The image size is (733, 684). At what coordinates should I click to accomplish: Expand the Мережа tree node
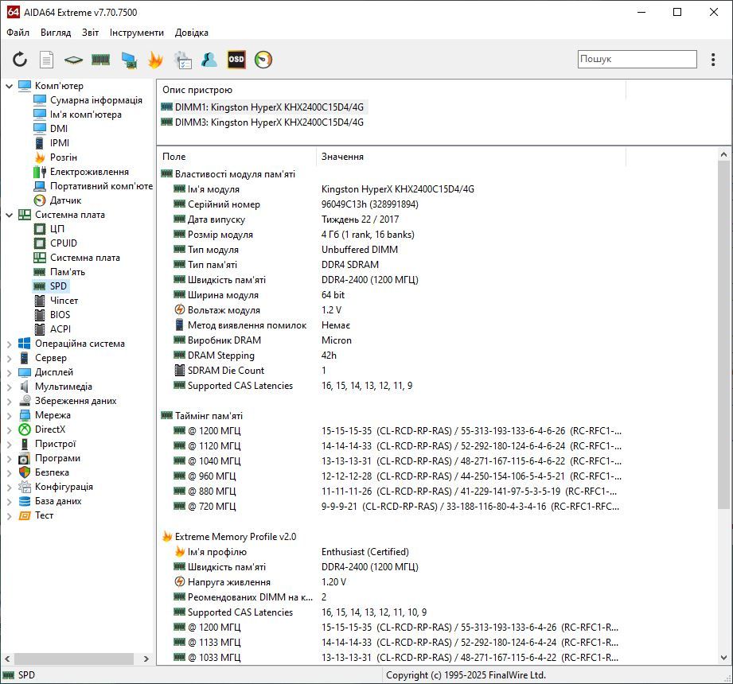pos(9,415)
